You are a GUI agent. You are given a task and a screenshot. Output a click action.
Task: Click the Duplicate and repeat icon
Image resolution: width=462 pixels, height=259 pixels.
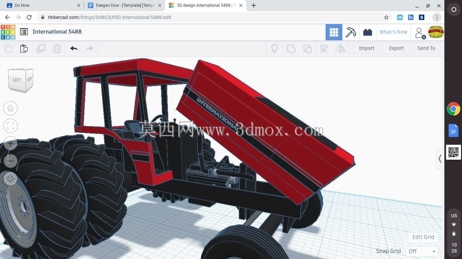pos(41,48)
